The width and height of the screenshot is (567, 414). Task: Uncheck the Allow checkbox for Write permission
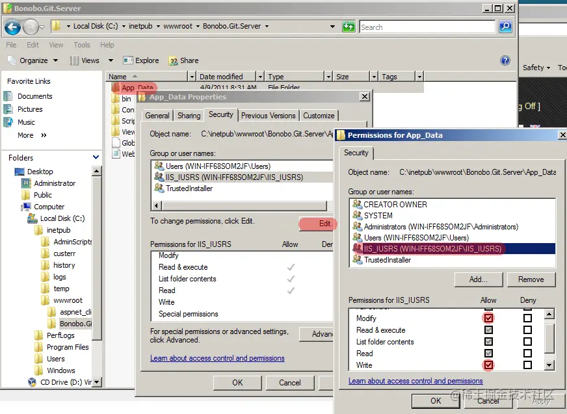(488, 365)
